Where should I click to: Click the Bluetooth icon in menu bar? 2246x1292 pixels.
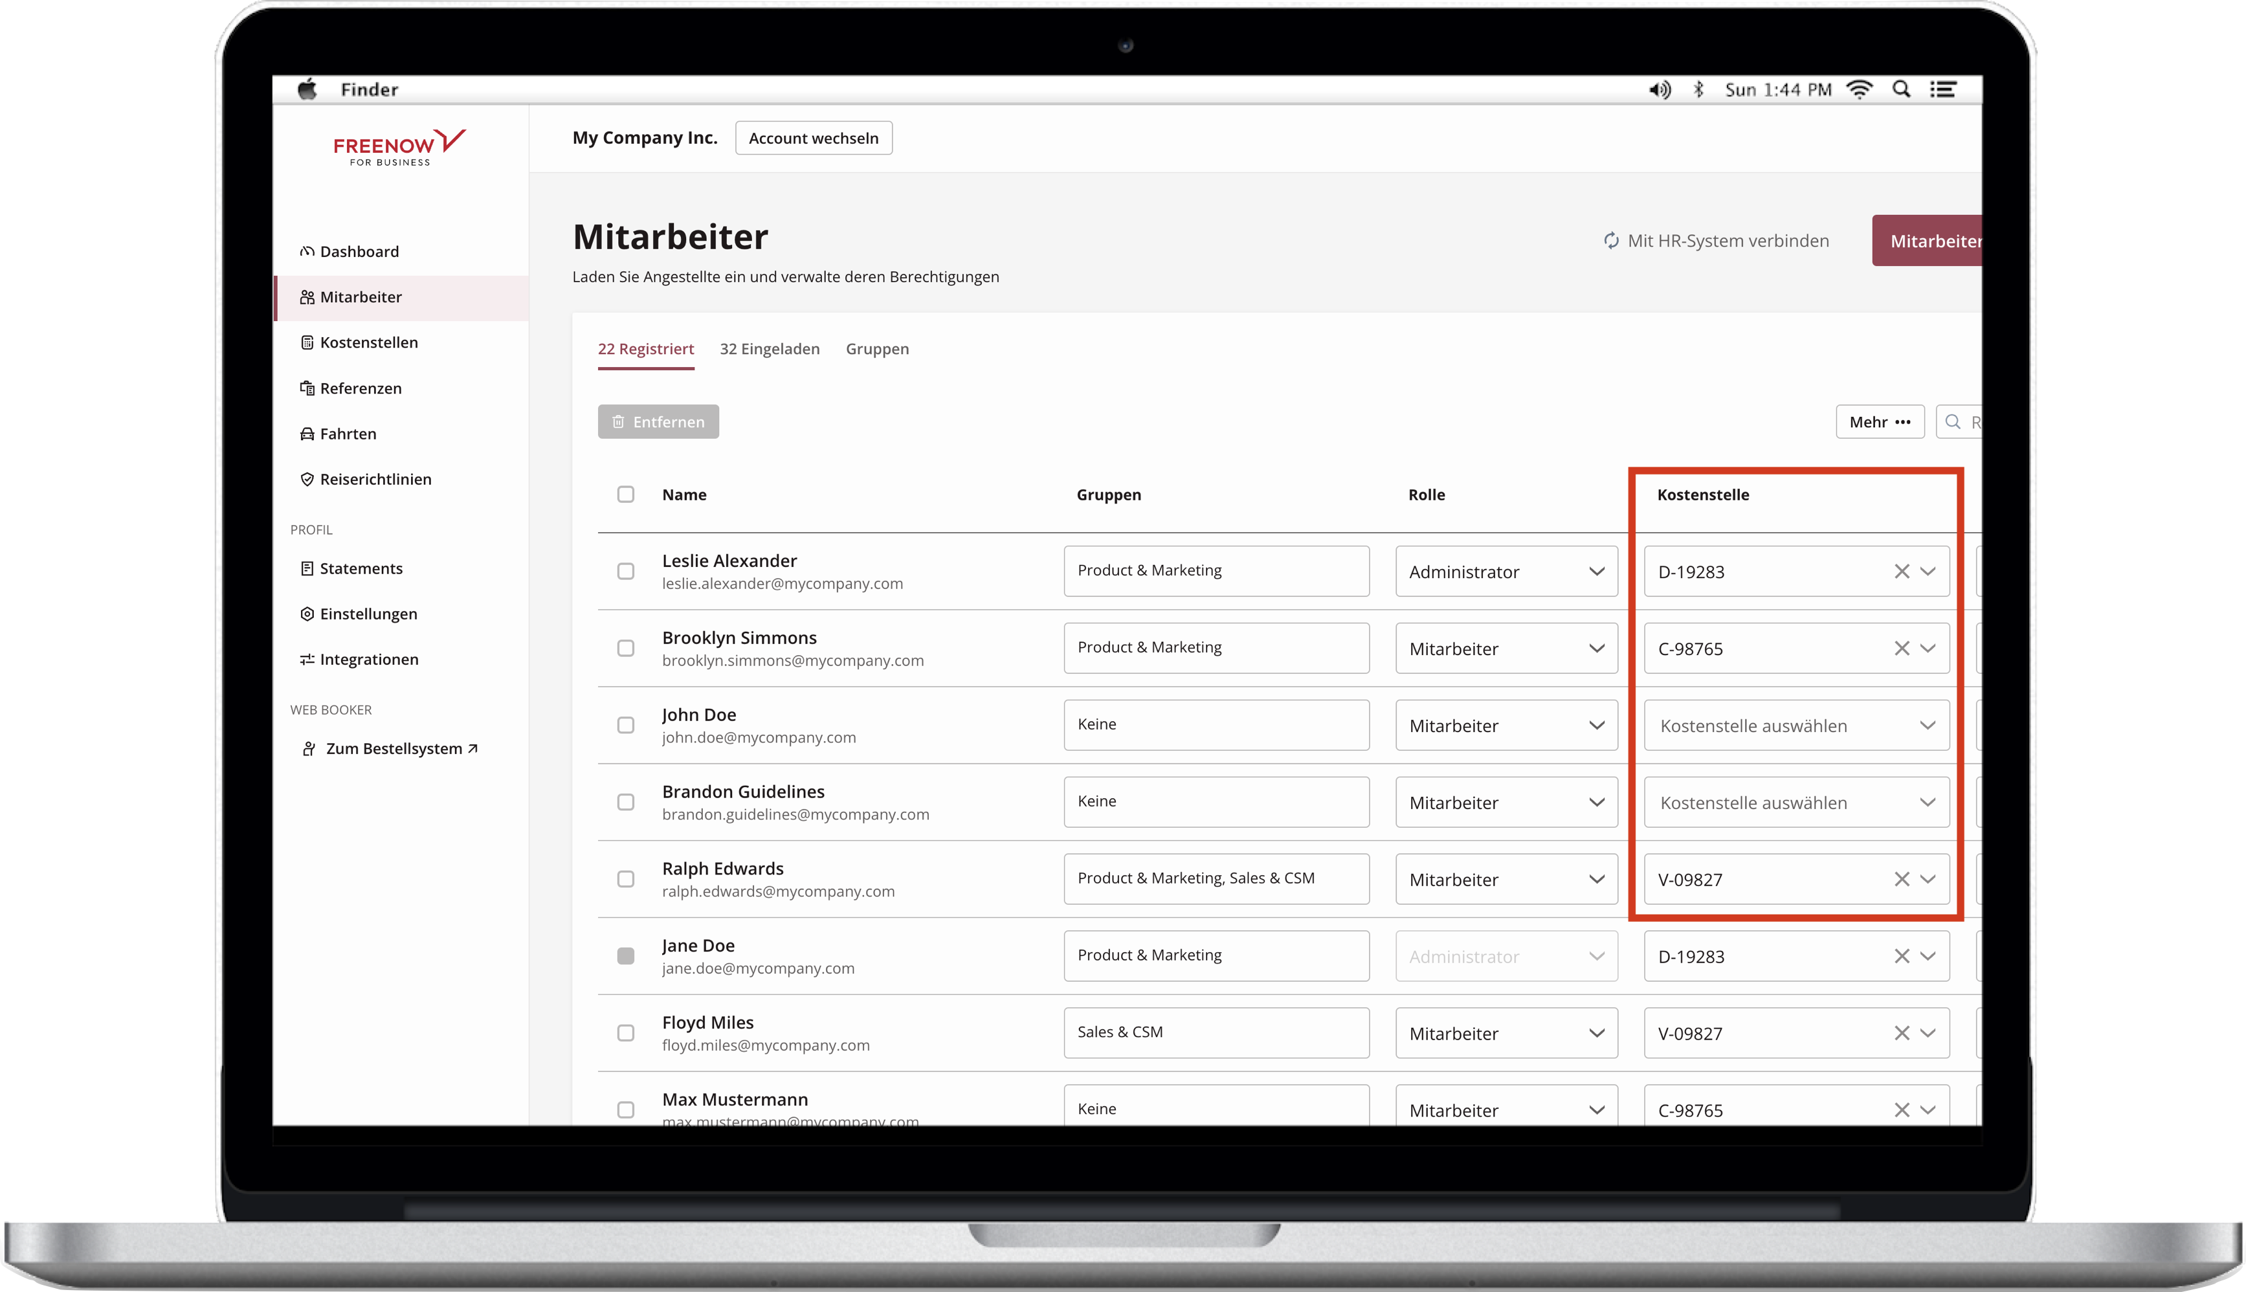pos(1698,89)
